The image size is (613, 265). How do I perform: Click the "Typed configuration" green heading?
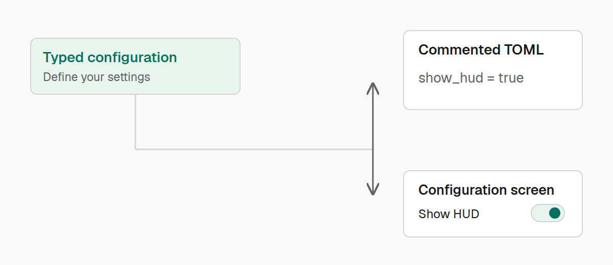point(110,58)
